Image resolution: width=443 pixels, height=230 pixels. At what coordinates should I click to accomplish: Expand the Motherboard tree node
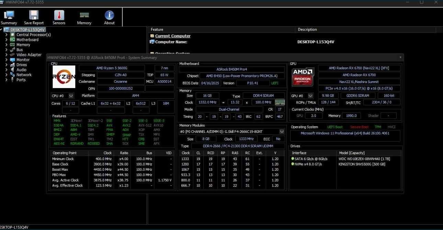(6, 40)
